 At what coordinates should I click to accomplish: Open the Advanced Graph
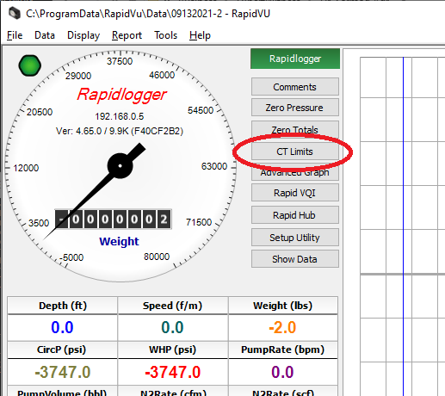(295, 172)
